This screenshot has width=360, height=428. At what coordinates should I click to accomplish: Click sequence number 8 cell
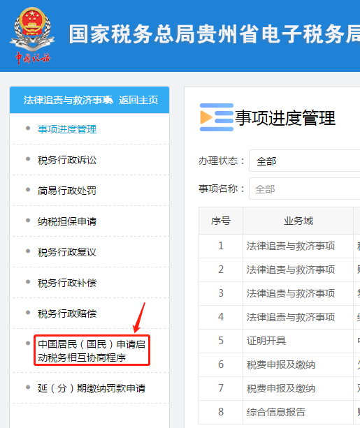pyautogui.click(x=221, y=412)
